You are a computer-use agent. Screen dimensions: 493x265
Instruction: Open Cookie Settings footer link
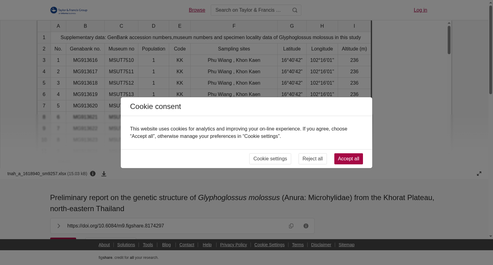(x=269, y=245)
